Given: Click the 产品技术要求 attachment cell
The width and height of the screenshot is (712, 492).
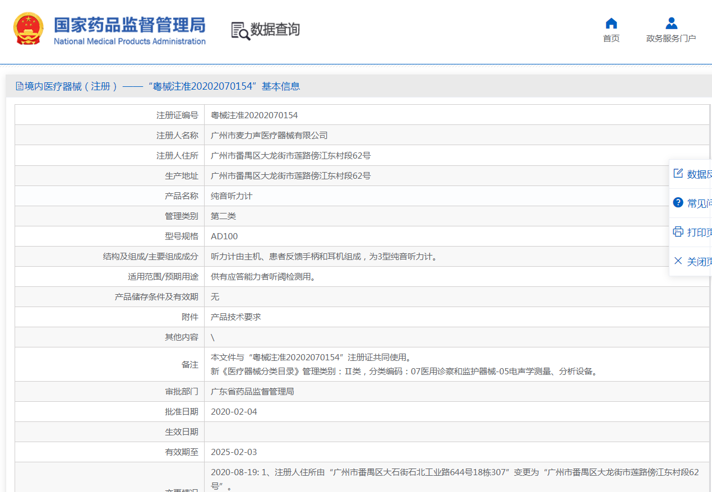Looking at the screenshot, I should 236,317.
